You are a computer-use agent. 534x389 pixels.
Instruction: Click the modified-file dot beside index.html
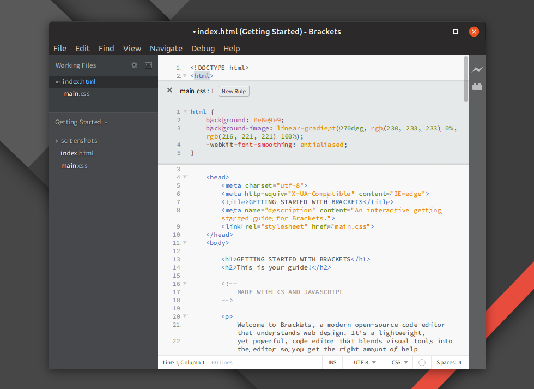click(58, 81)
